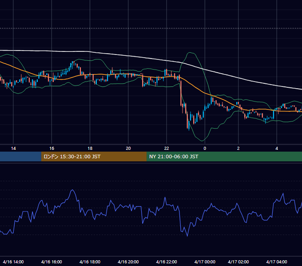Click the 4/17 02:00 label on oscillator axis

(x=238, y=262)
